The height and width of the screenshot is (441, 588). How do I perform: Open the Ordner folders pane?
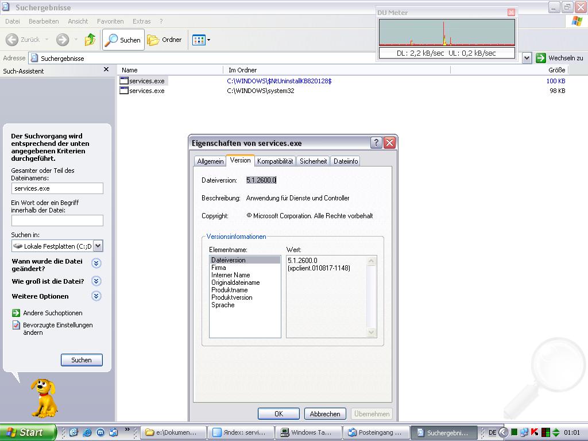coord(164,40)
